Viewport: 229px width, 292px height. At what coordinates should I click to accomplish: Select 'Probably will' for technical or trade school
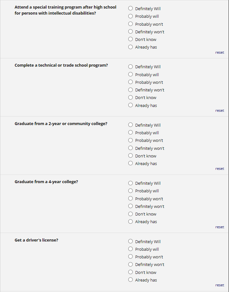click(x=131, y=75)
